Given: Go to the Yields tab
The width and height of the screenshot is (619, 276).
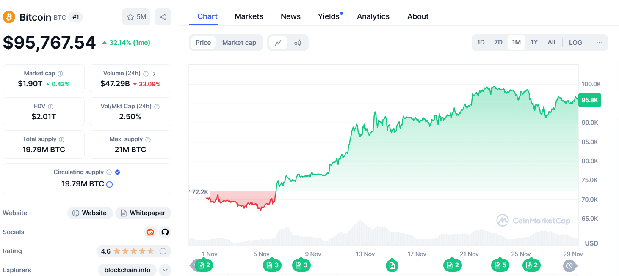Looking at the screenshot, I should coord(329,16).
